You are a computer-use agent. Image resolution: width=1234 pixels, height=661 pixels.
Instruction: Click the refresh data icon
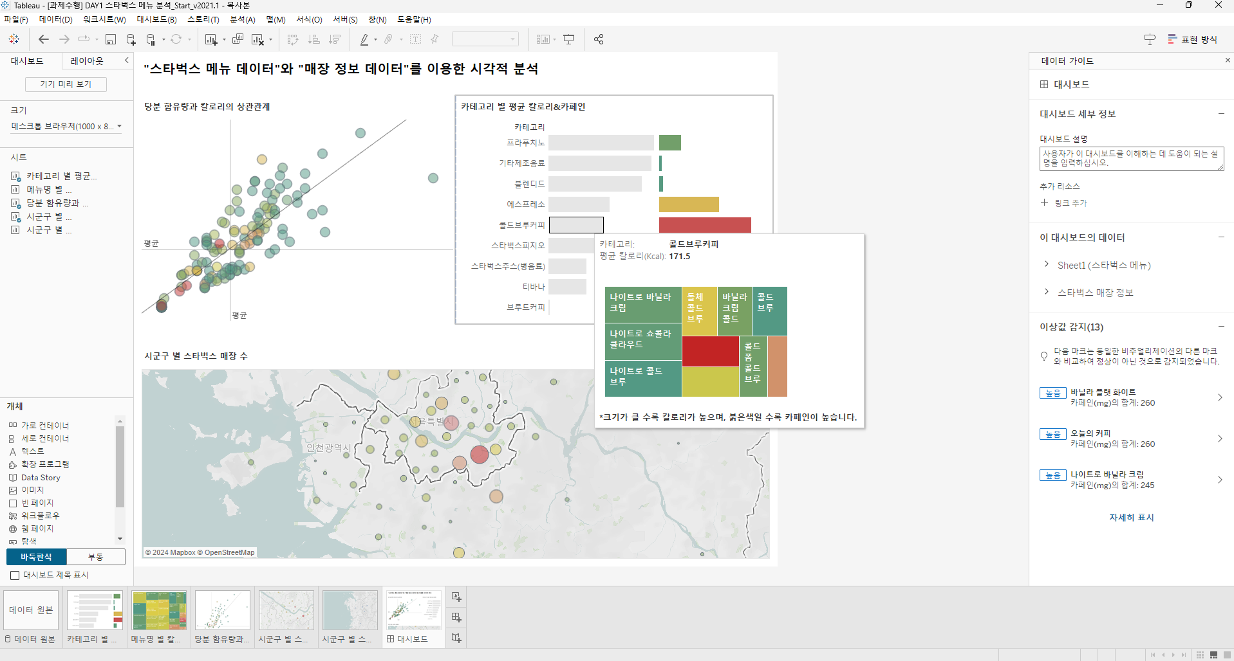pos(176,39)
